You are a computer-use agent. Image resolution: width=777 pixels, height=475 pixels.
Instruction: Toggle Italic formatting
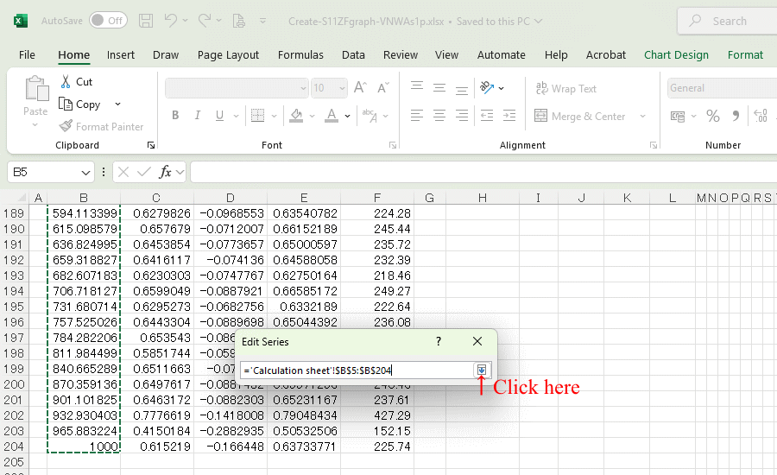197,116
